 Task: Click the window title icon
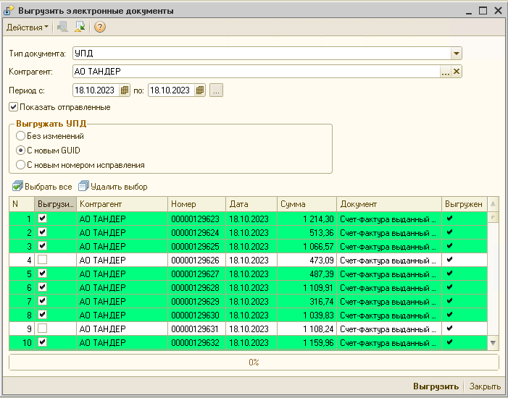pos(9,11)
